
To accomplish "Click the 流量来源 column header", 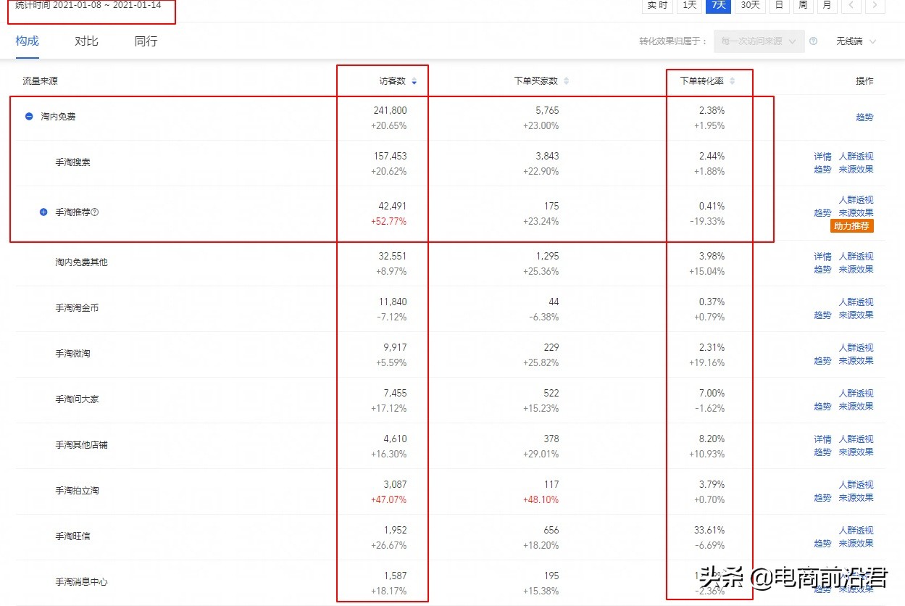I will (x=40, y=81).
